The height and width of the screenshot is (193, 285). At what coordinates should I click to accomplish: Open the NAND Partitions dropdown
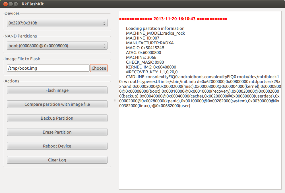coord(57,45)
